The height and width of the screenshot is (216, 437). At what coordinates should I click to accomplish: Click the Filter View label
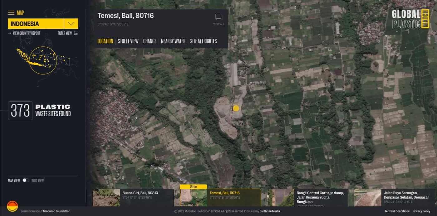point(65,33)
